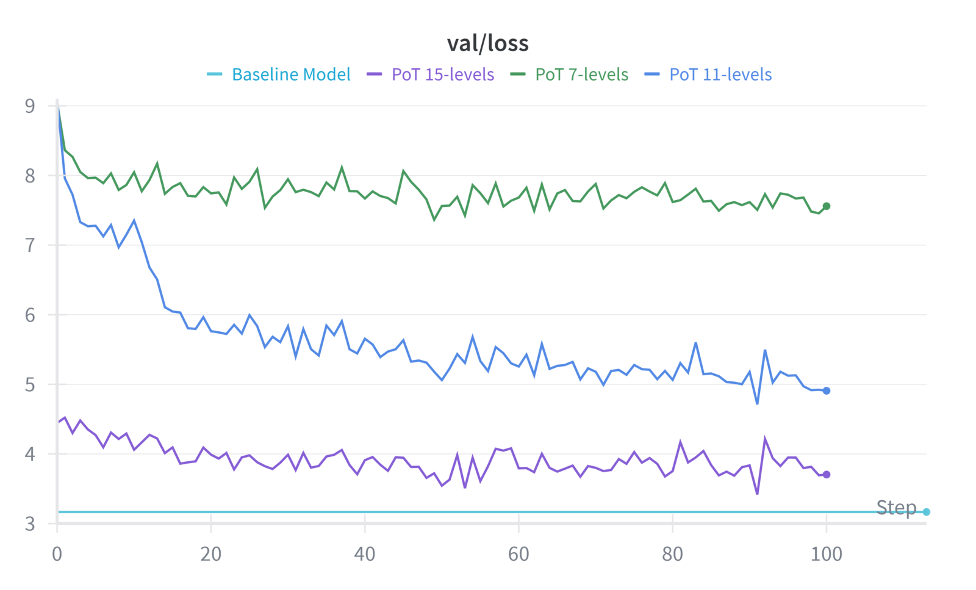Click the green endpoint dot at step 100
This screenshot has width=976, height=590.
pyautogui.click(x=827, y=206)
